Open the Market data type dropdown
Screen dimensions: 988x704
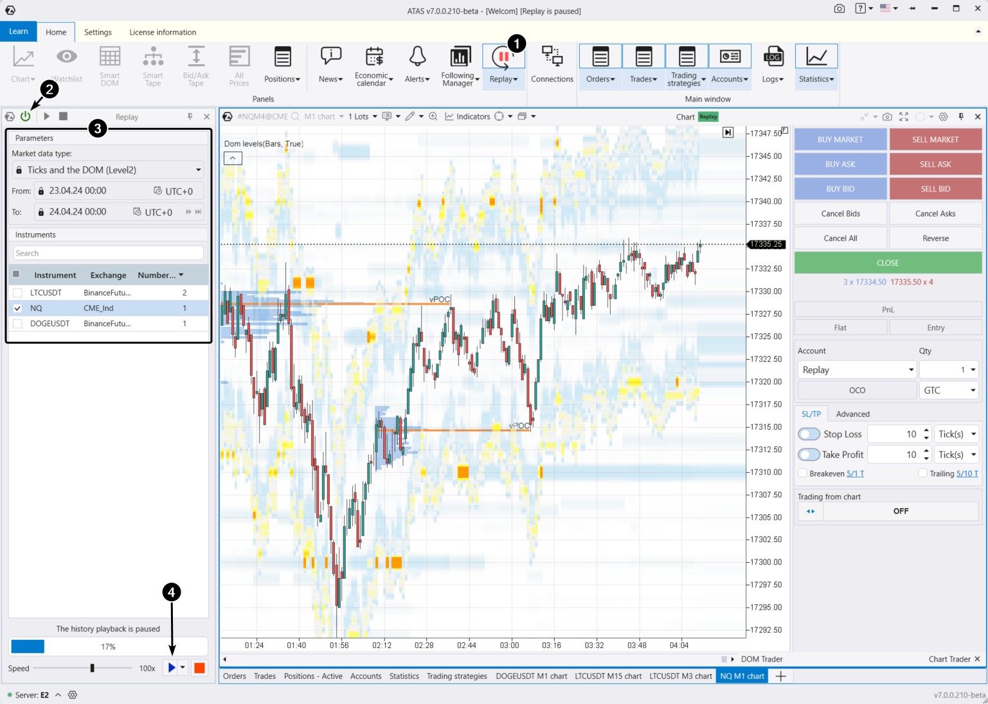pos(108,170)
